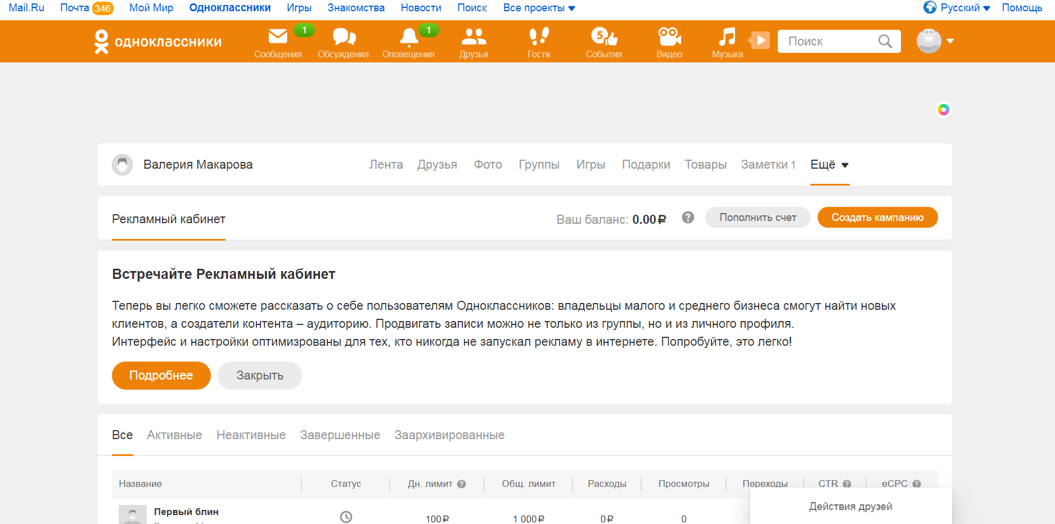Select the Рекламный кабинет tab

[x=169, y=219]
